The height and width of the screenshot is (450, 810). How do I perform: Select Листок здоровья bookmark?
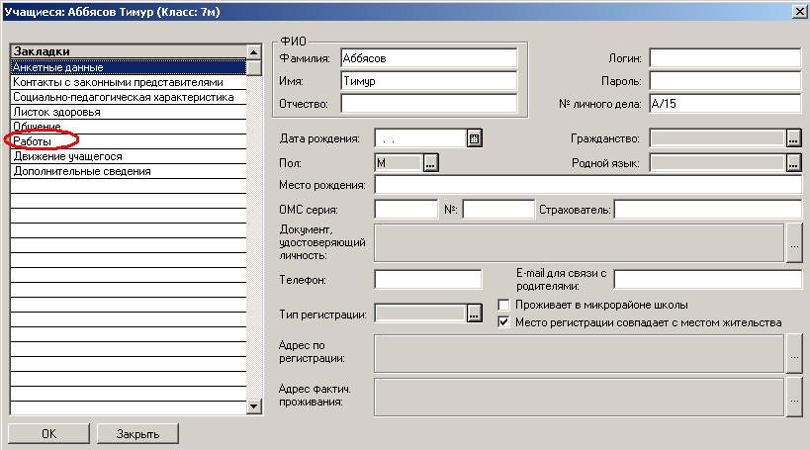(x=57, y=112)
